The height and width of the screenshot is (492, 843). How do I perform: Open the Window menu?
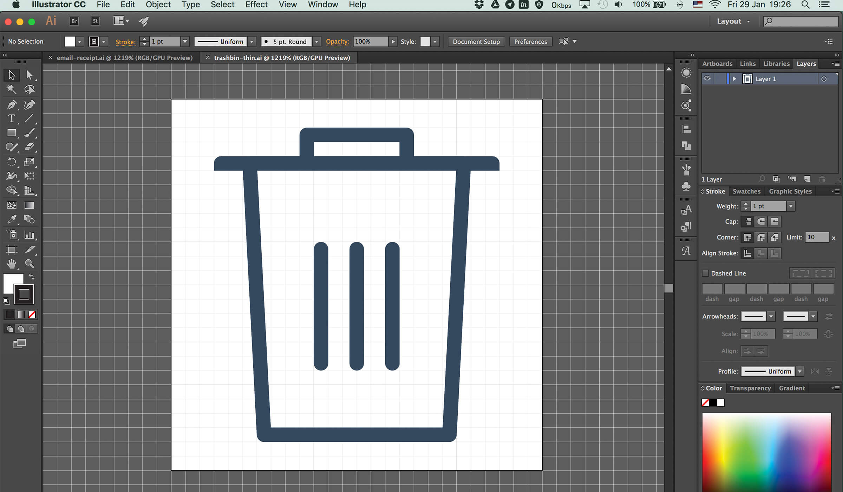click(x=323, y=5)
